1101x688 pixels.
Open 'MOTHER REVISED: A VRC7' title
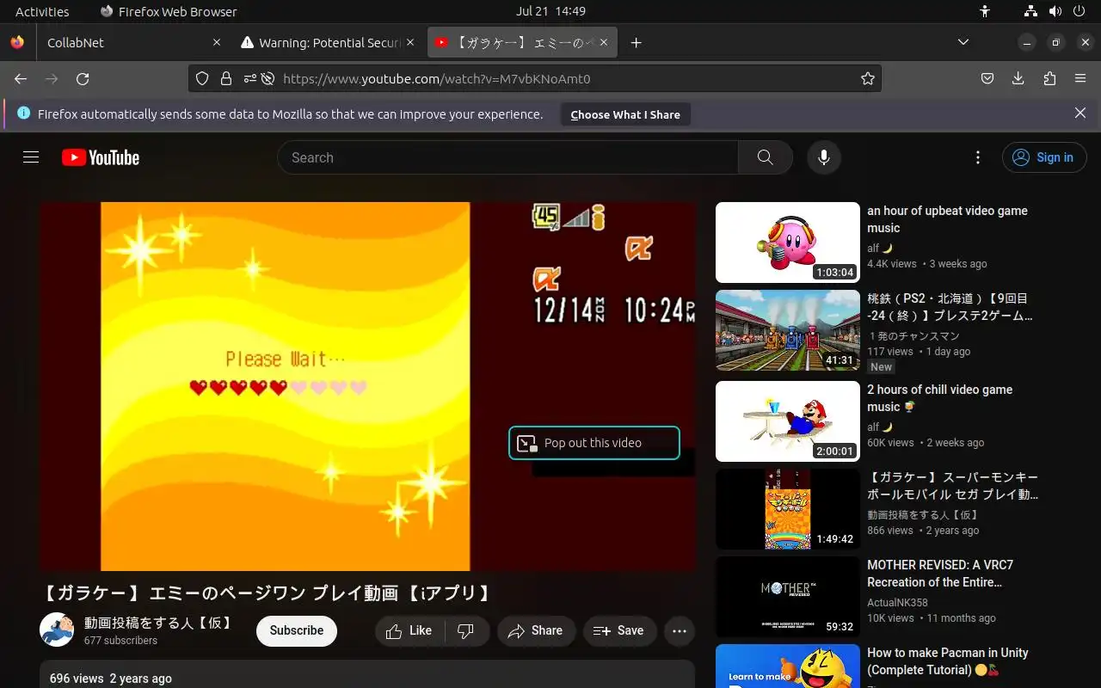(940, 574)
